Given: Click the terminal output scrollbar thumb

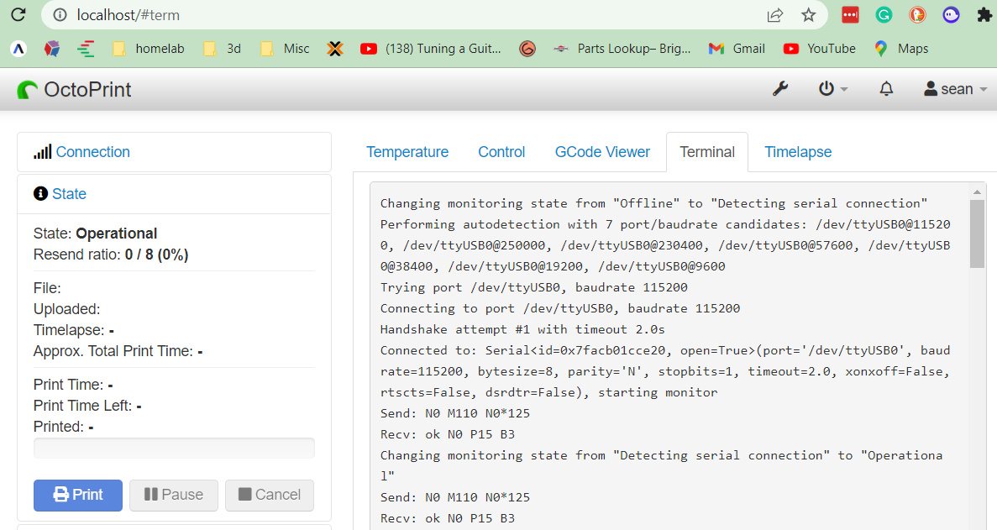Looking at the screenshot, I should 978,234.
